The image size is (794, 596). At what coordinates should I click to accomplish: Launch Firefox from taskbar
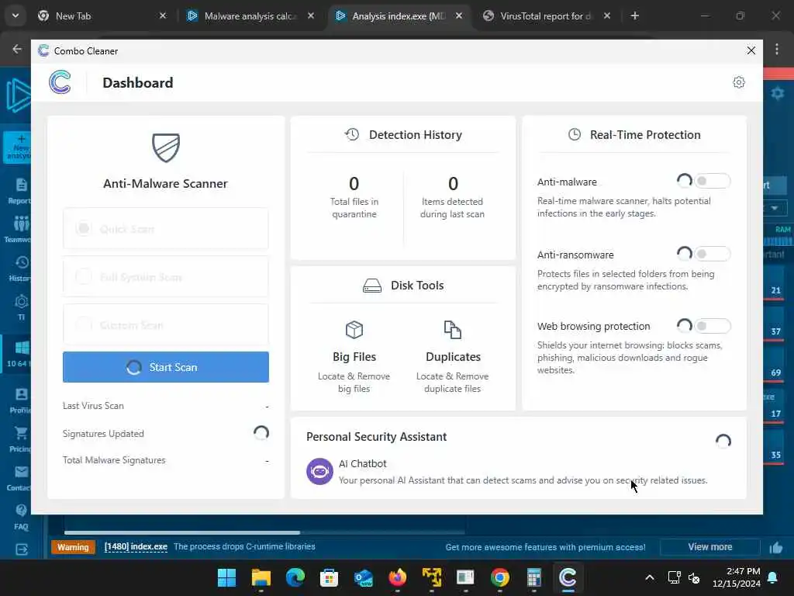pyautogui.click(x=398, y=577)
